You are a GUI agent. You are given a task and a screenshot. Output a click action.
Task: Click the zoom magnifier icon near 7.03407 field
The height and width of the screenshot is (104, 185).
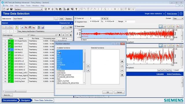click(171, 70)
